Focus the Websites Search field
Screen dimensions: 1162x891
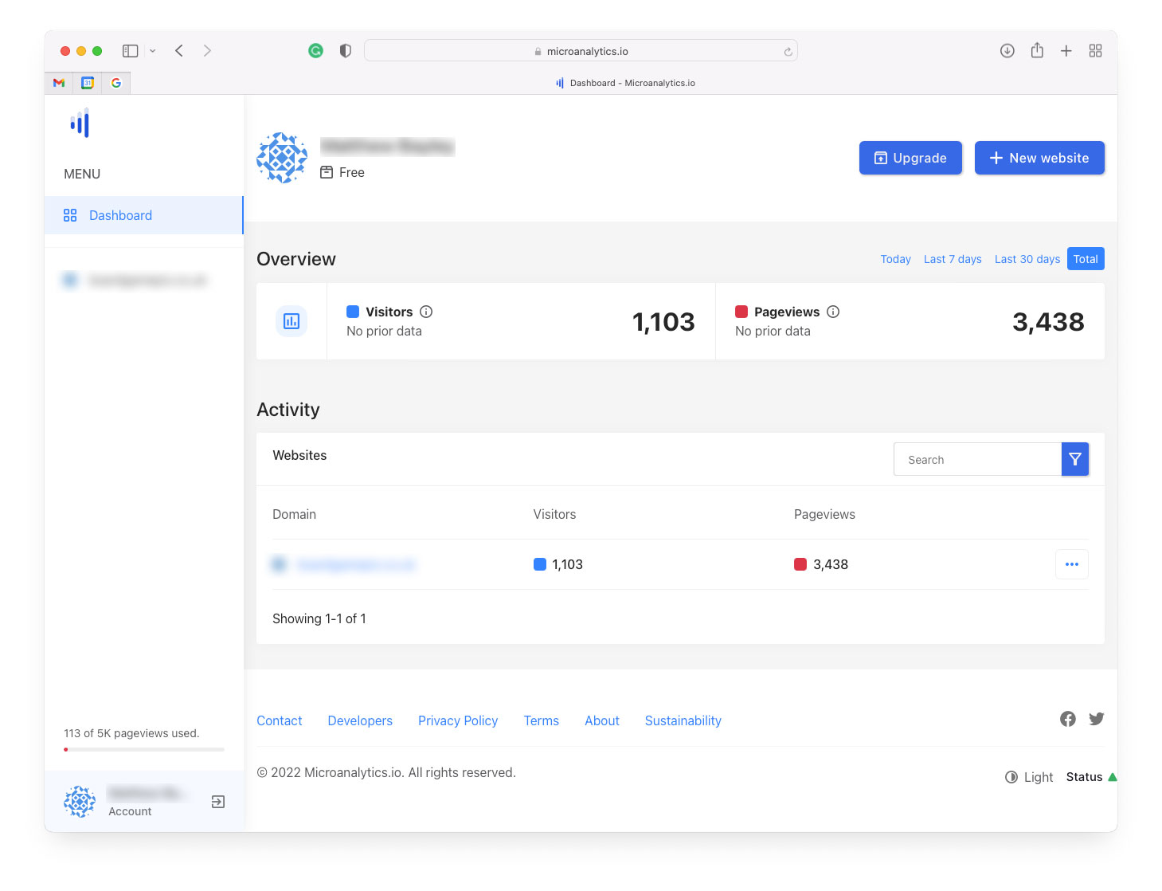point(977,459)
